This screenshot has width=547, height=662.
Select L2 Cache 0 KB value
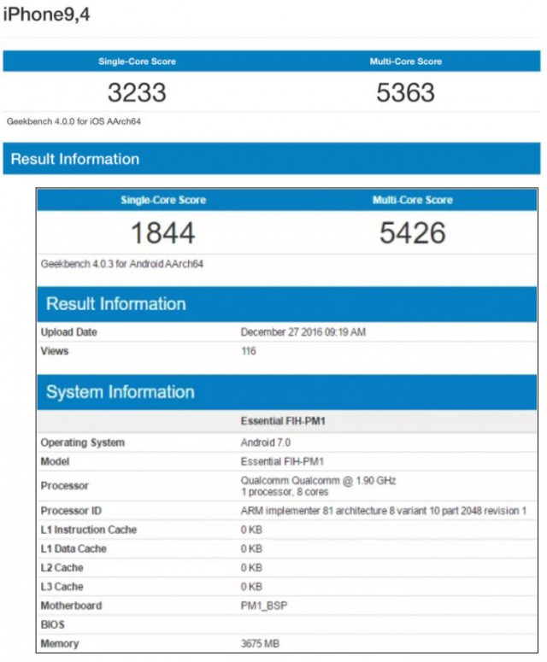coord(251,568)
